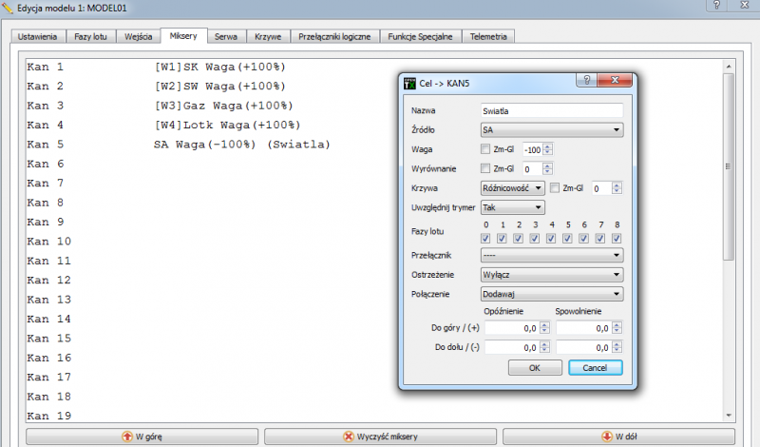This screenshot has width=760, height=447.
Task: Click the Wyczyść miksery clear button
Action: point(379,437)
